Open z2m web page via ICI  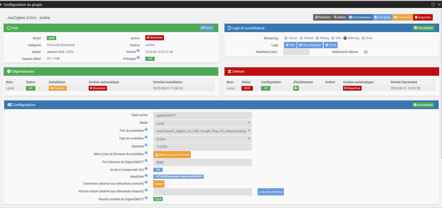pos(158,169)
